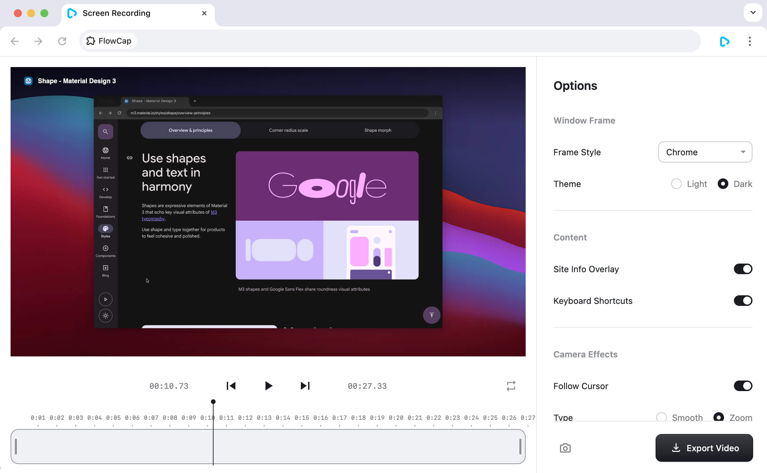The height and width of the screenshot is (473, 767).
Task: Click the URL field in the recorded browser
Action: 277,113
